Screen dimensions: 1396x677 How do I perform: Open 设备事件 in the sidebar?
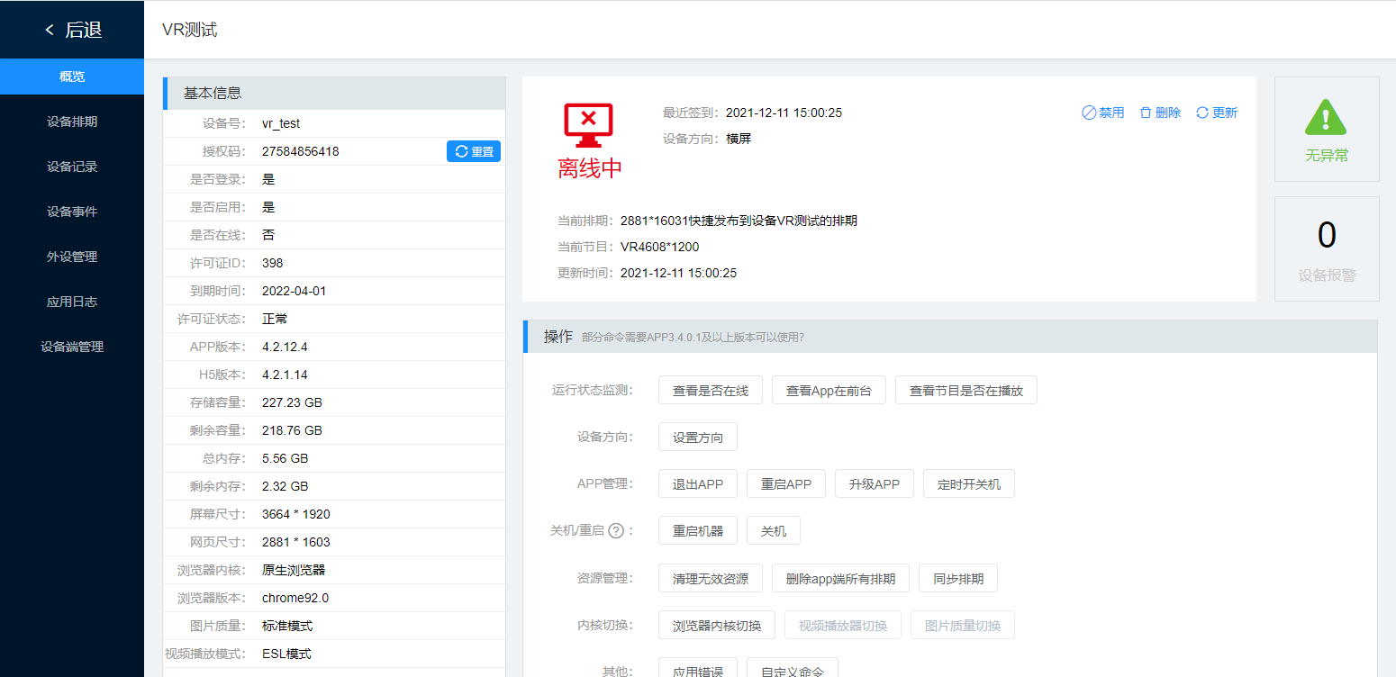[72, 212]
